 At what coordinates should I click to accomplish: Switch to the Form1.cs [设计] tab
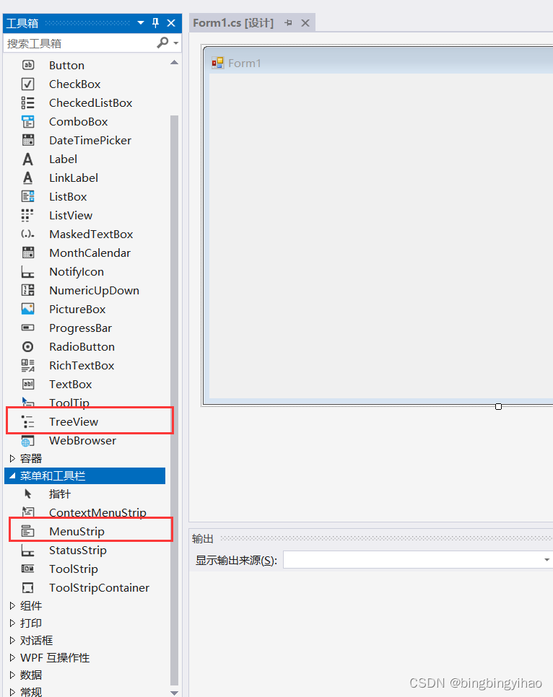tap(233, 22)
